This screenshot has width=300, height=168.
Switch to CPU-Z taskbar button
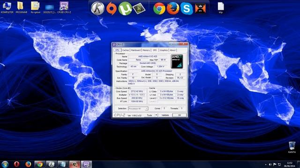[x=86, y=164]
